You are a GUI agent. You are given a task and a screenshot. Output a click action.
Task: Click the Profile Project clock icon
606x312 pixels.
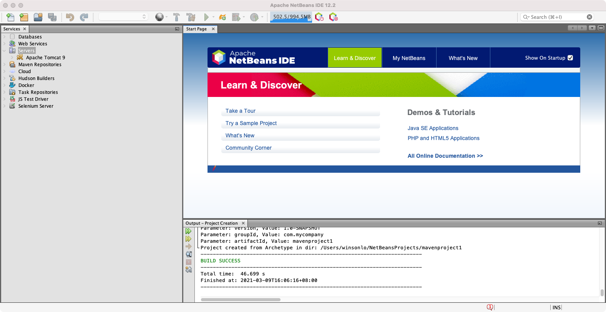[254, 17]
